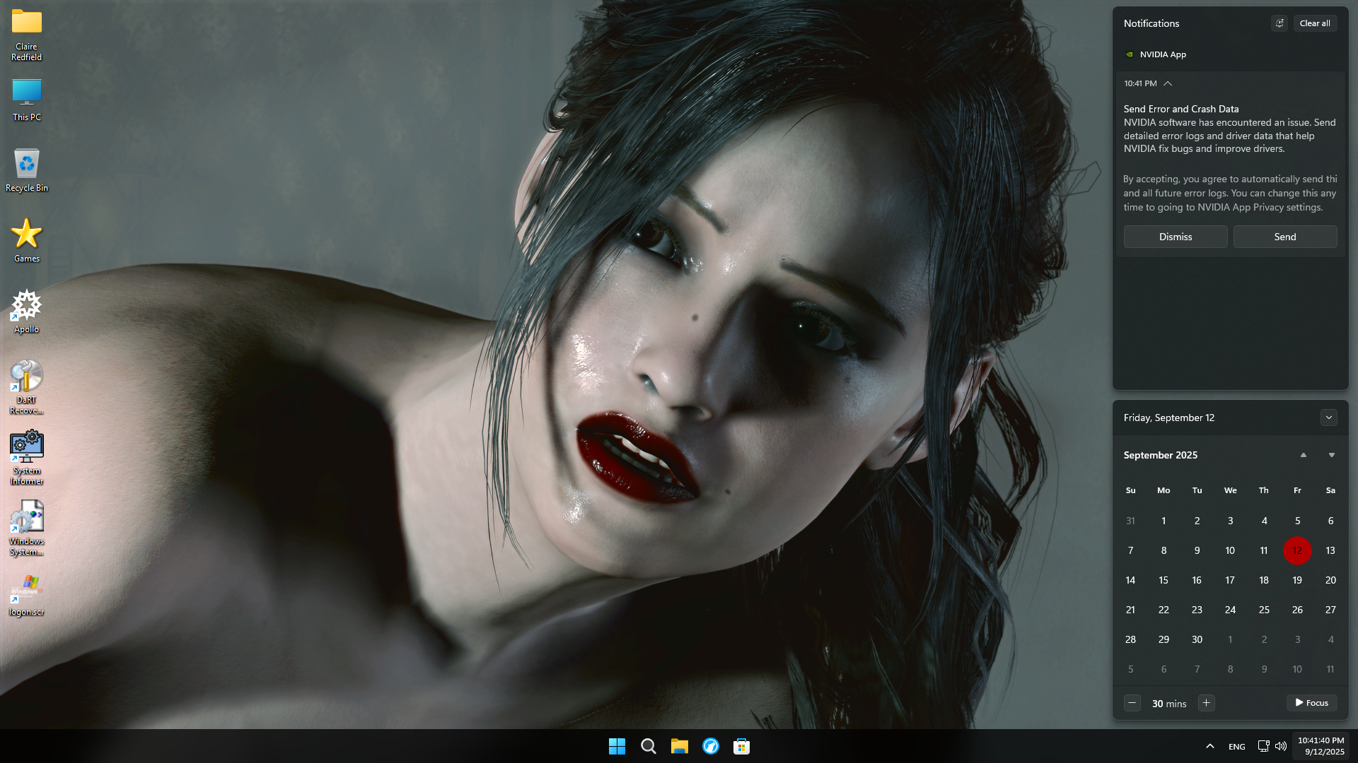Select September 27 in the calendar
Image resolution: width=1358 pixels, height=763 pixels.
tap(1330, 610)
